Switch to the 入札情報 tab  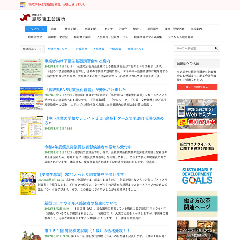point(99,49)
